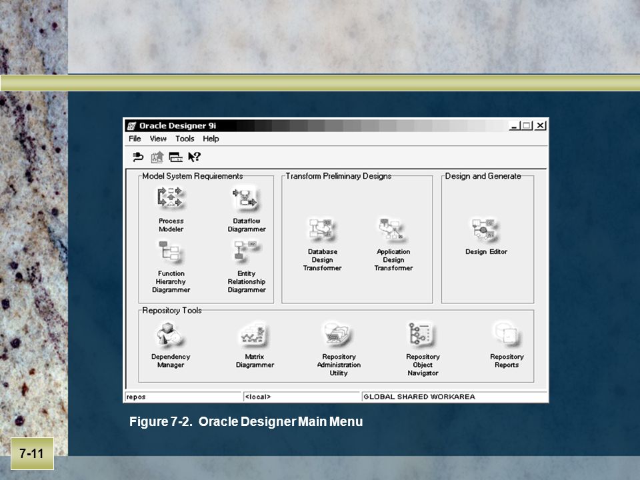This screenshot has width=640, height=480.
Task: Click the first toolbar icon with arrow
Action: click(139, 157)
